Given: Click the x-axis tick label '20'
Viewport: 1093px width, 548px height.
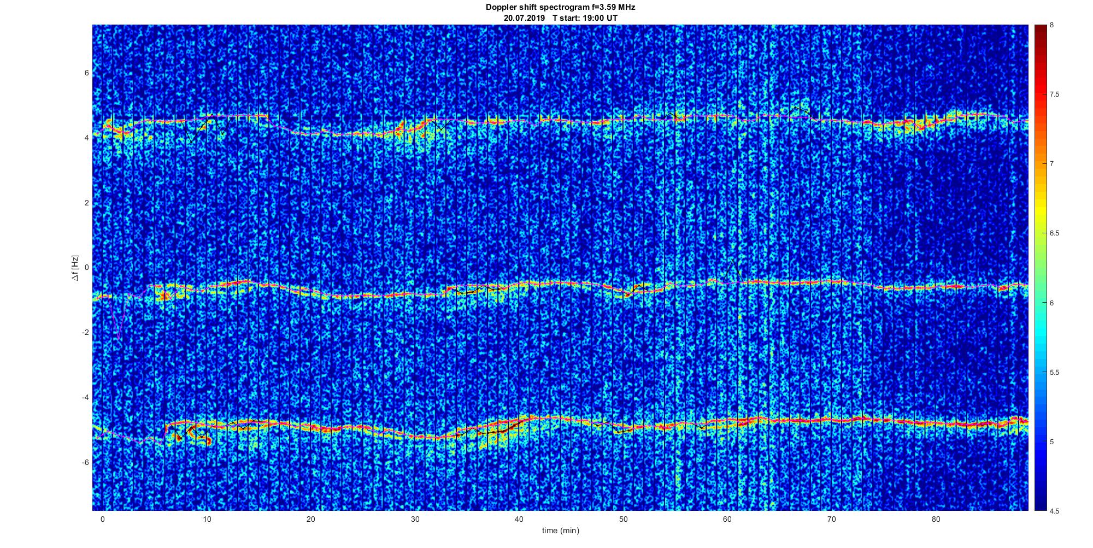Looking at the screenshot, I should tap(310, 519).
